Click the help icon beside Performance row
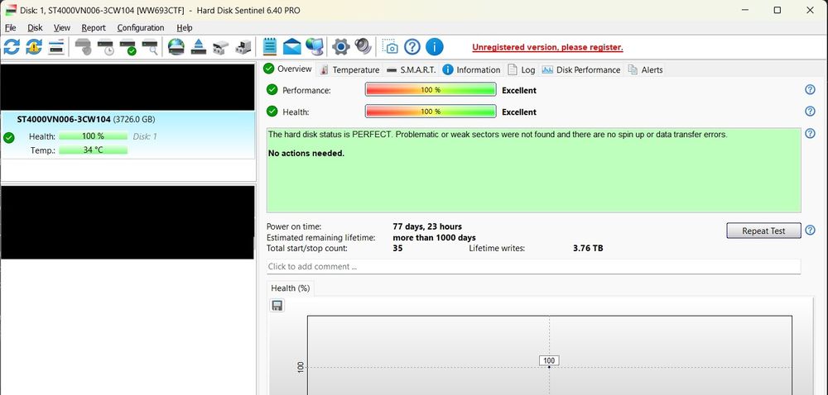This screenshot has width=828, height=395. [810, 89]
